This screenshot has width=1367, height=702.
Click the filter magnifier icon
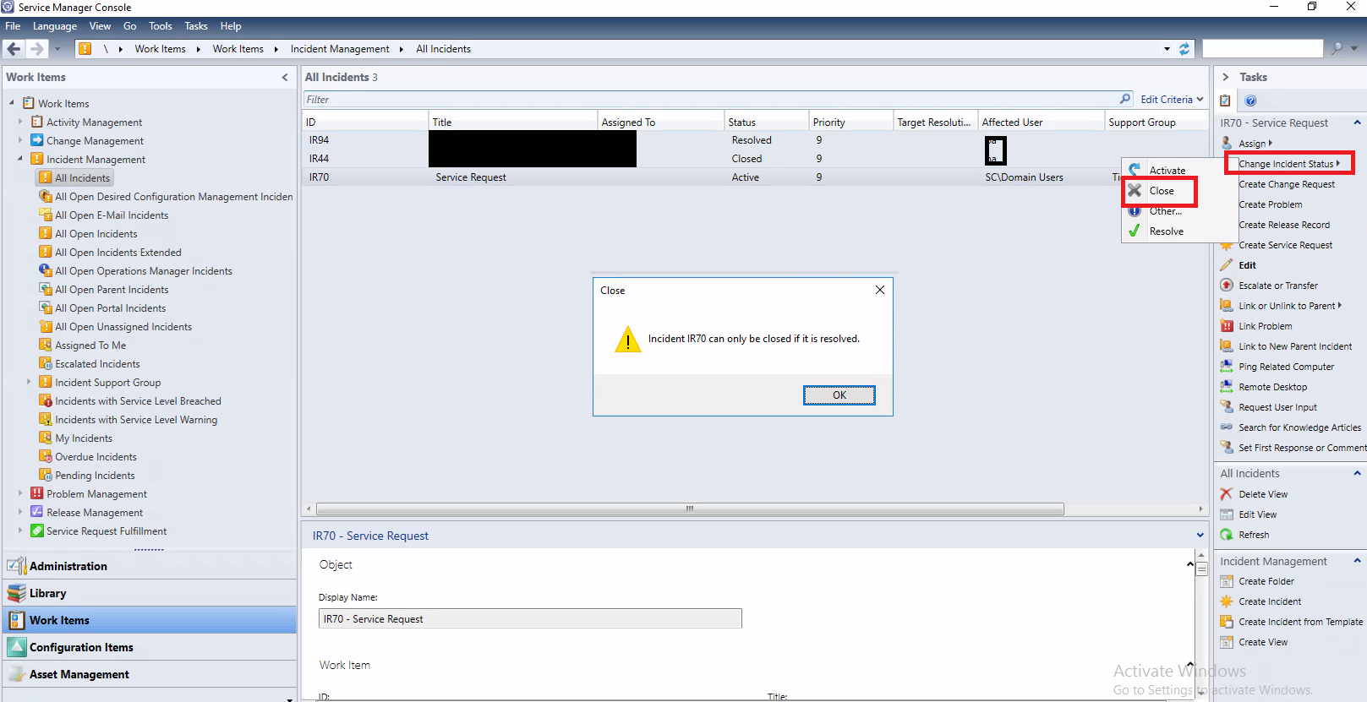(x=1125, y=99)
